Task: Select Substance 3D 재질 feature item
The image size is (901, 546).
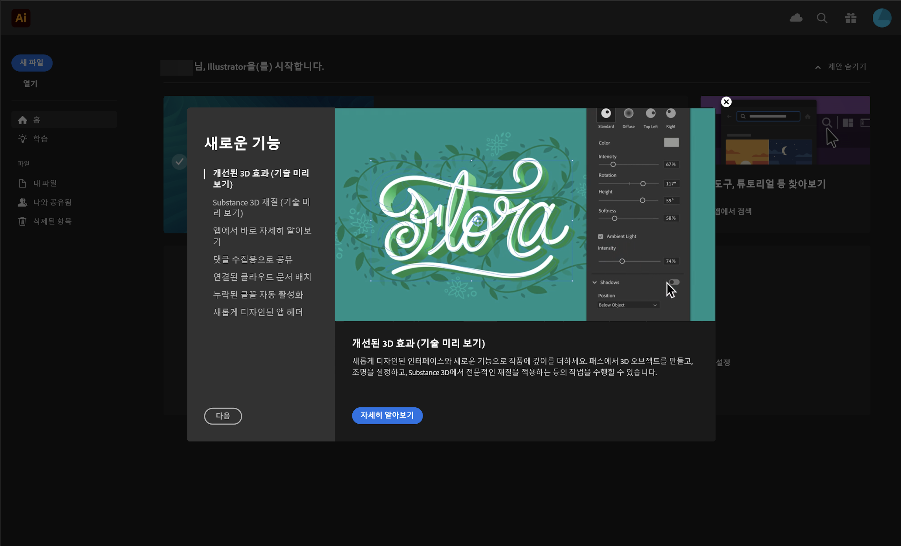Action: click(261, 208)
